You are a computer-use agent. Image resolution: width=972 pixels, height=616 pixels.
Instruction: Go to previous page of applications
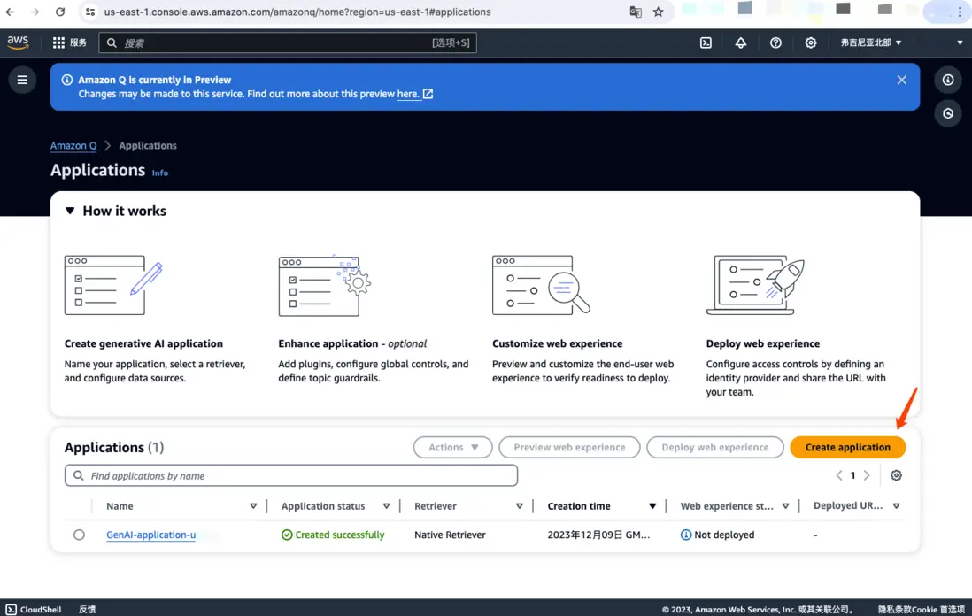tap(838, 475)
